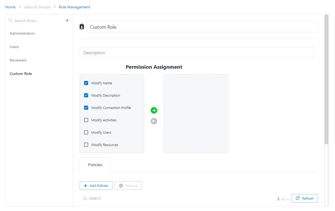Open Users & Groups breadcrumb
The width and height of the screenshot is (335, 211).
(x=37, y=7)
